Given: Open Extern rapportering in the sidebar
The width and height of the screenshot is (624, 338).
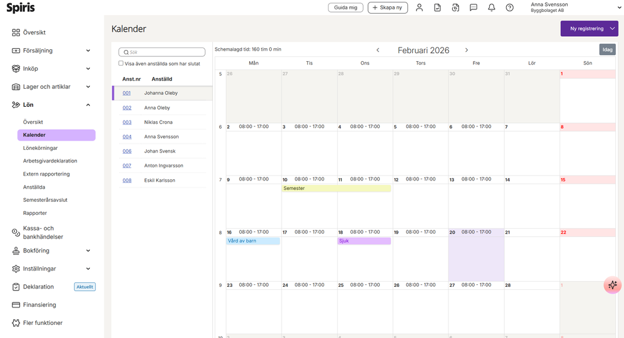Looking at the screenshot, I should [46, 174].
